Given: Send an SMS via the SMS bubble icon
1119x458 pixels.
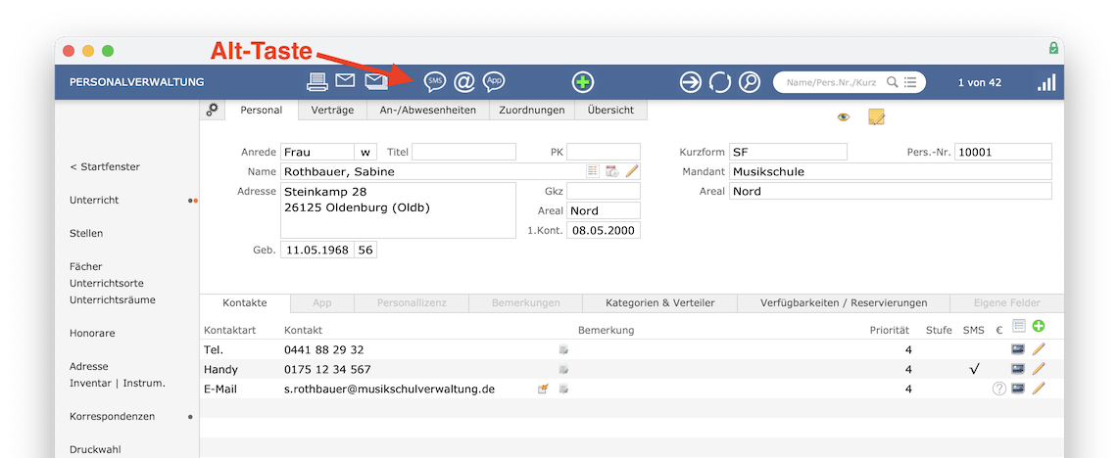Looking at the screenshot, I should (x=435, y=82).
